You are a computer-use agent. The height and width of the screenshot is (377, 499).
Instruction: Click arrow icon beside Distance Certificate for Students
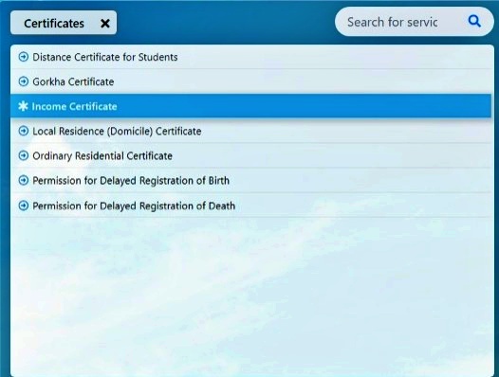coord(24,57)
